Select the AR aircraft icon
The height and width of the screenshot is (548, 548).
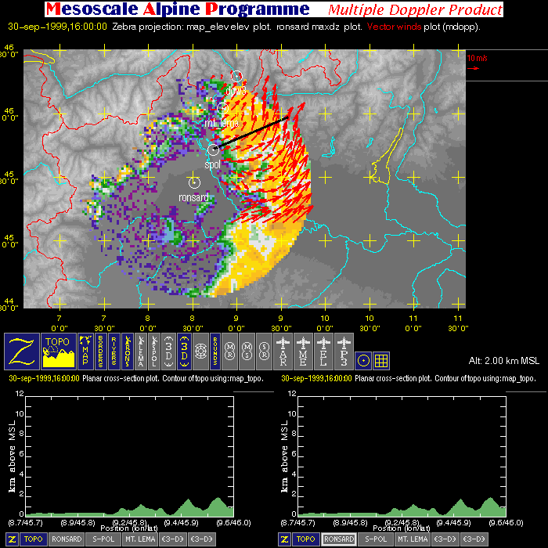point(283,351)
